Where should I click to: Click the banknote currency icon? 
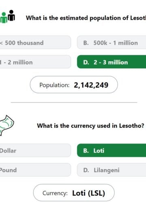pyautogui.click(x=7, y=125)
